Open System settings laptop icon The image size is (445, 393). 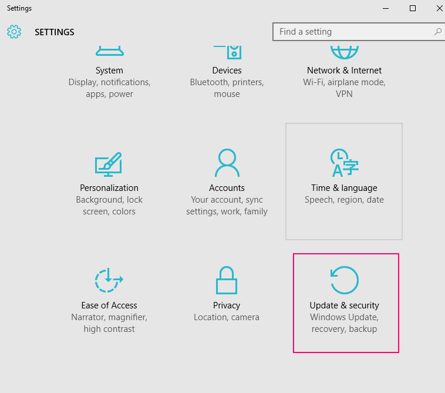[x=110, y=51]
